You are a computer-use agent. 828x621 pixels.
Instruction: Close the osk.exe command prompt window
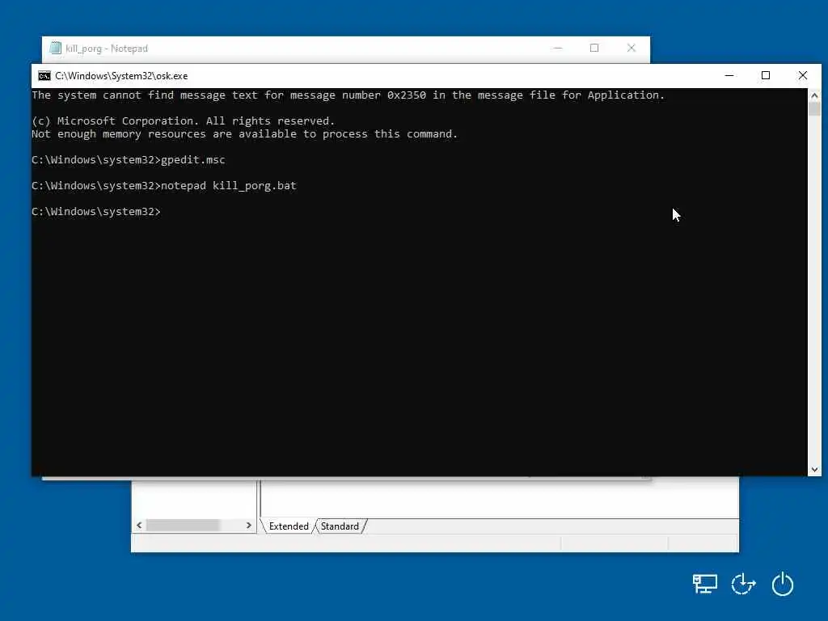803,75
